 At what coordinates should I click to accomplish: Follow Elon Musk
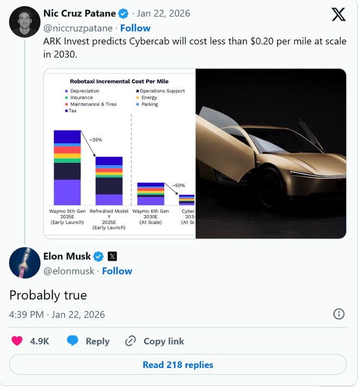point(117,271)
